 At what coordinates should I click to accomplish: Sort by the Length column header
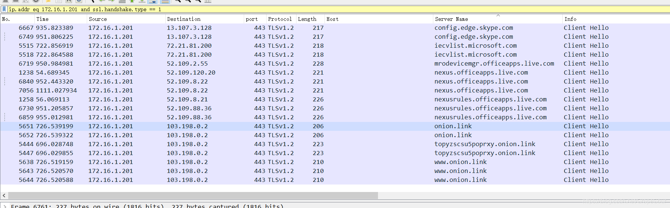click(x=310, y=19)
